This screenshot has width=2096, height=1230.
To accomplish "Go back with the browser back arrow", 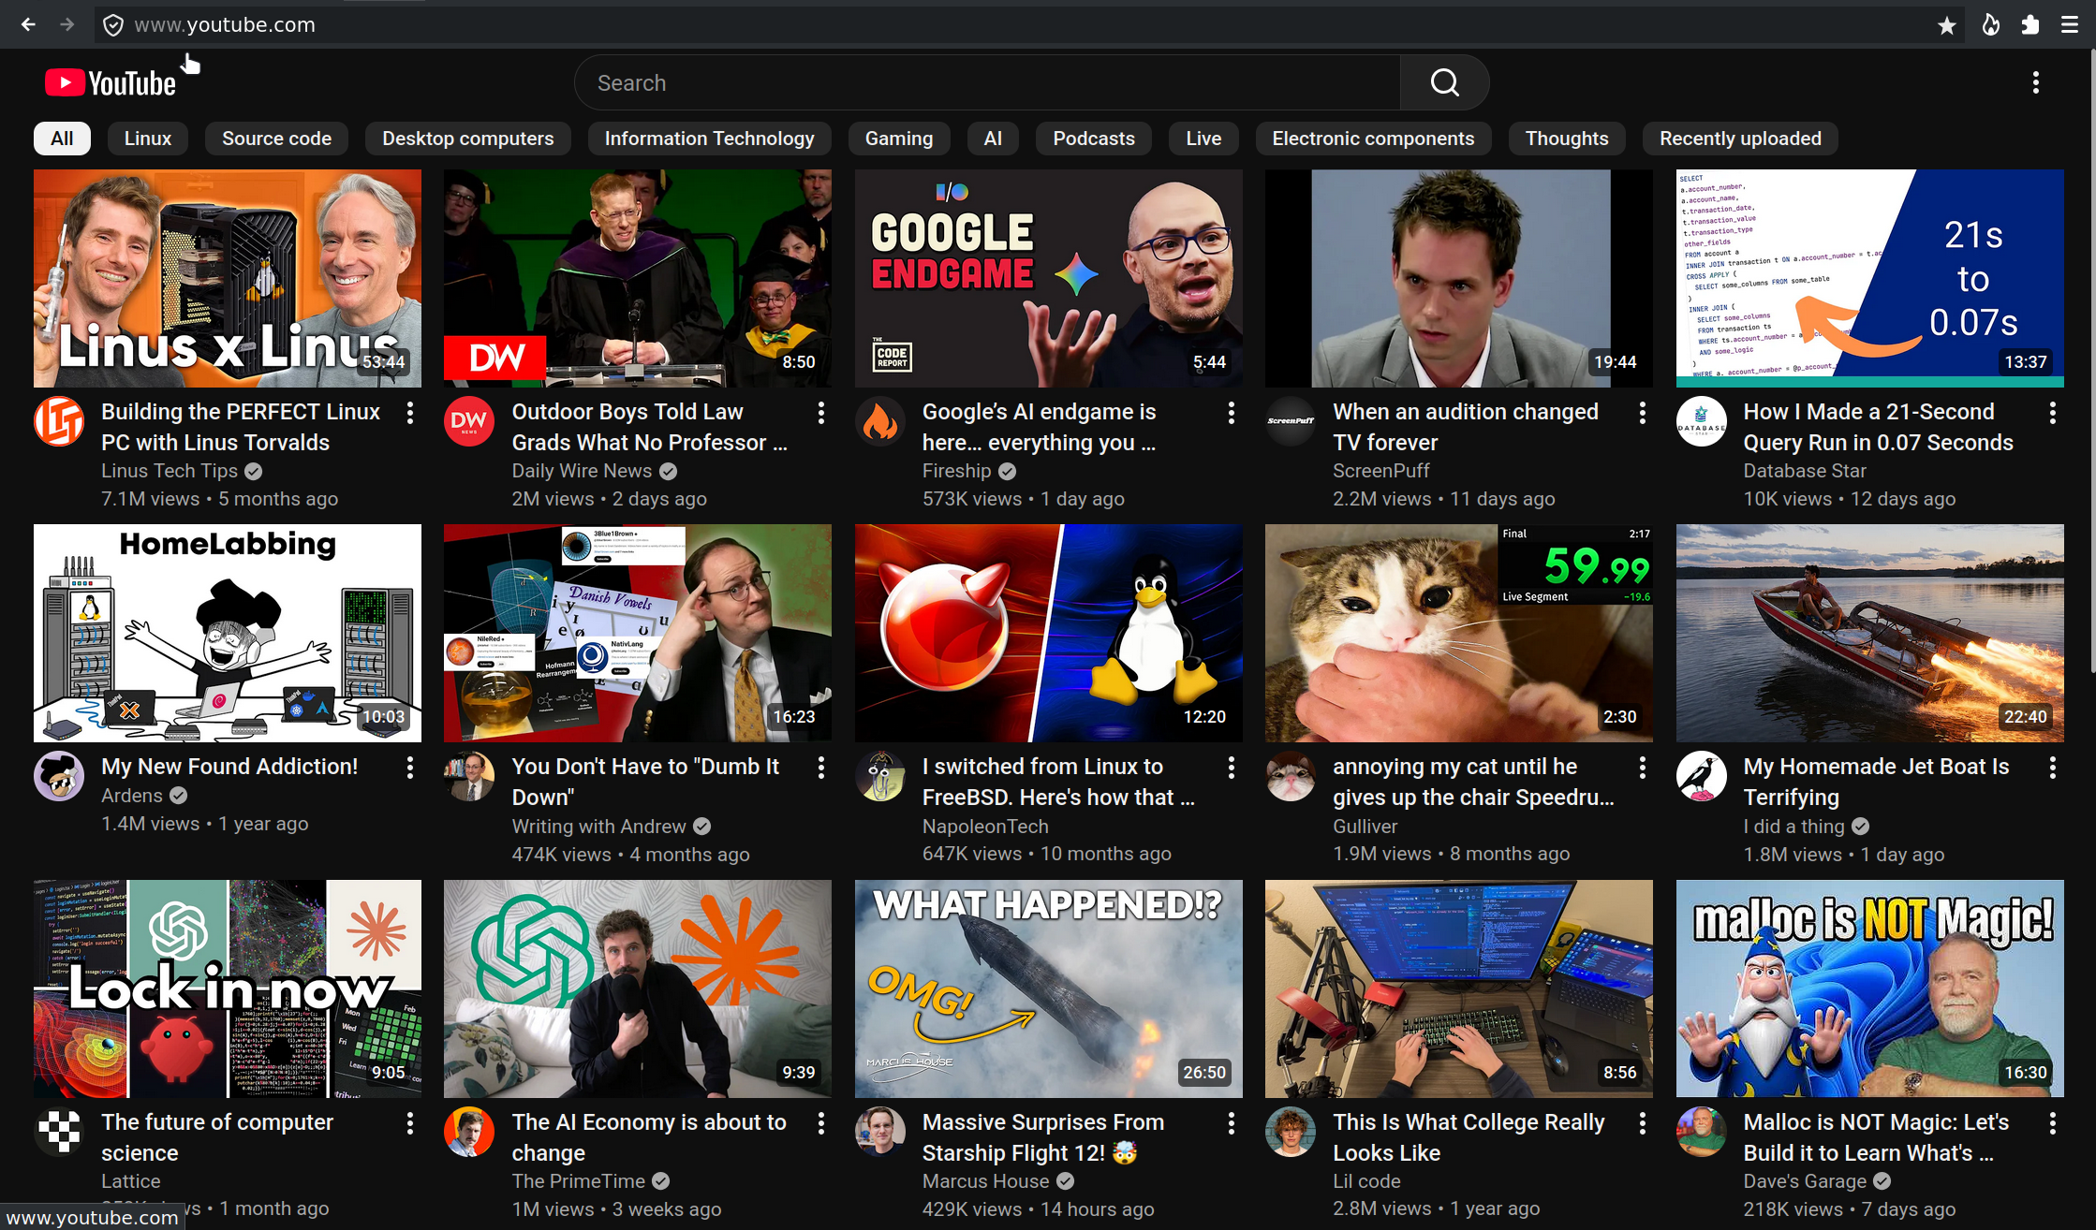I will tap(28, 24).
